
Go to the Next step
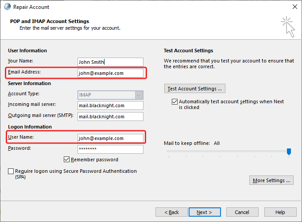(205, 212)
